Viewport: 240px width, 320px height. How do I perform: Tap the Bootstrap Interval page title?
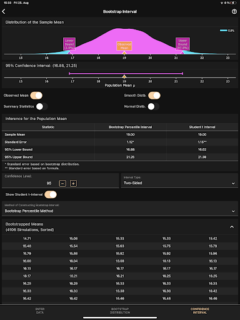coord(120,12)
